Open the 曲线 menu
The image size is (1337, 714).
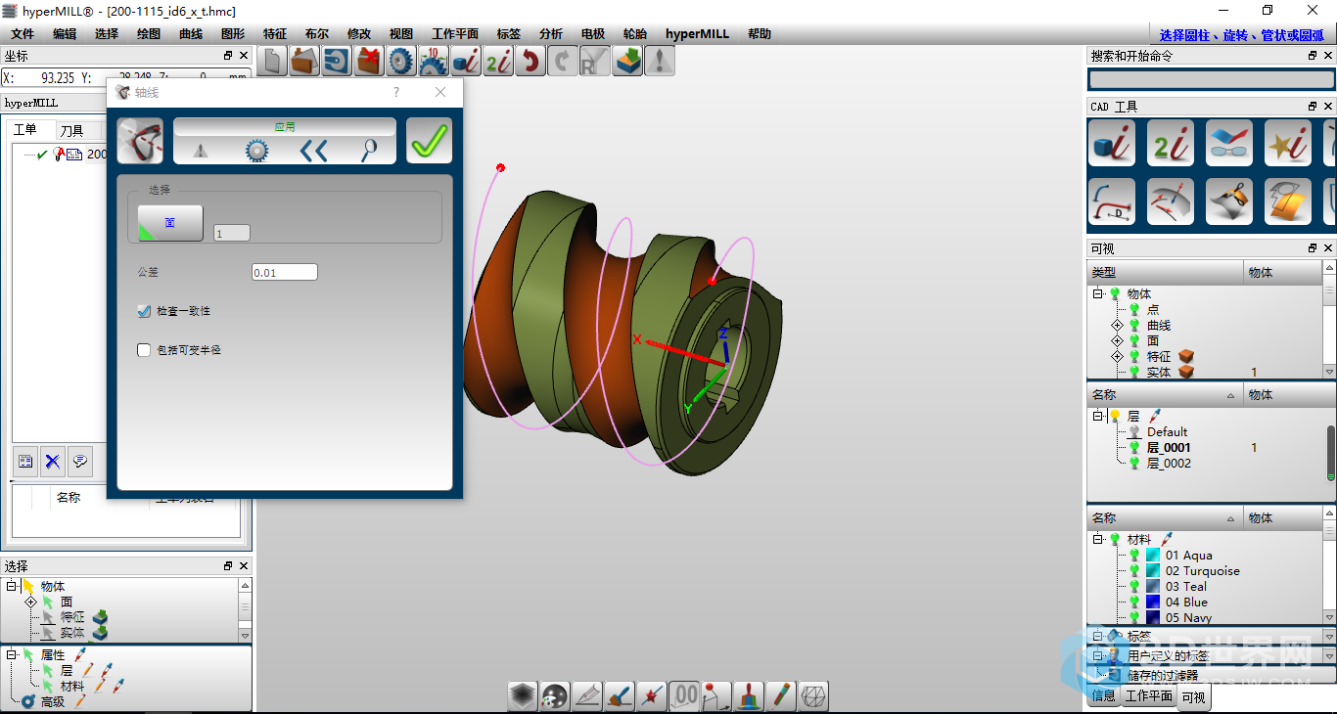tap(191, 33)
